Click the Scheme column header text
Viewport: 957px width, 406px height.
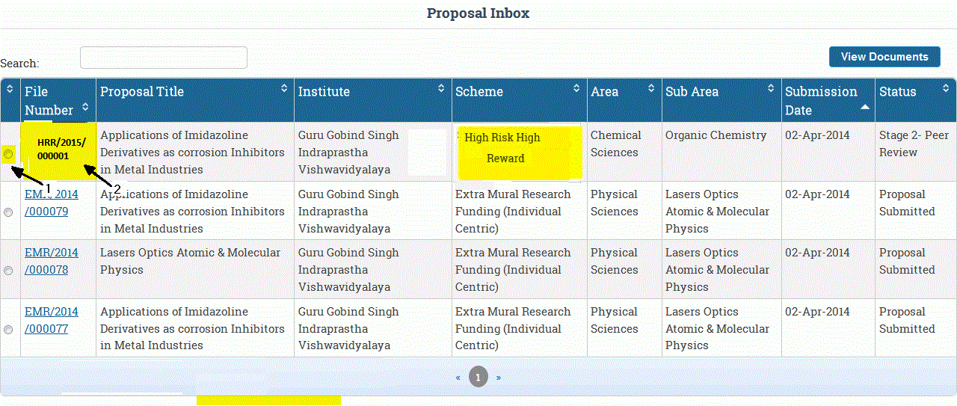479,91
